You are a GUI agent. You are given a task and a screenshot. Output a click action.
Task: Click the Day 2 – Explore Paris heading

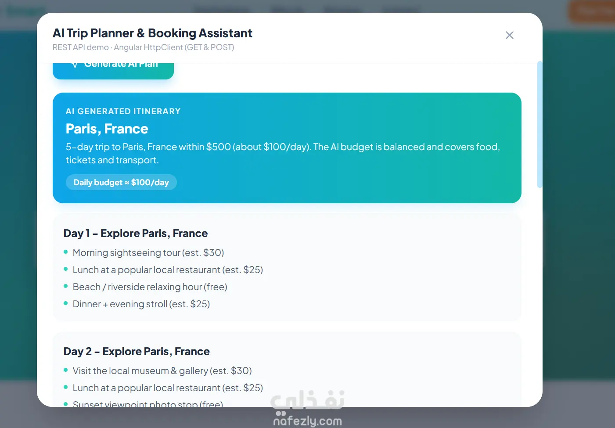137,351
